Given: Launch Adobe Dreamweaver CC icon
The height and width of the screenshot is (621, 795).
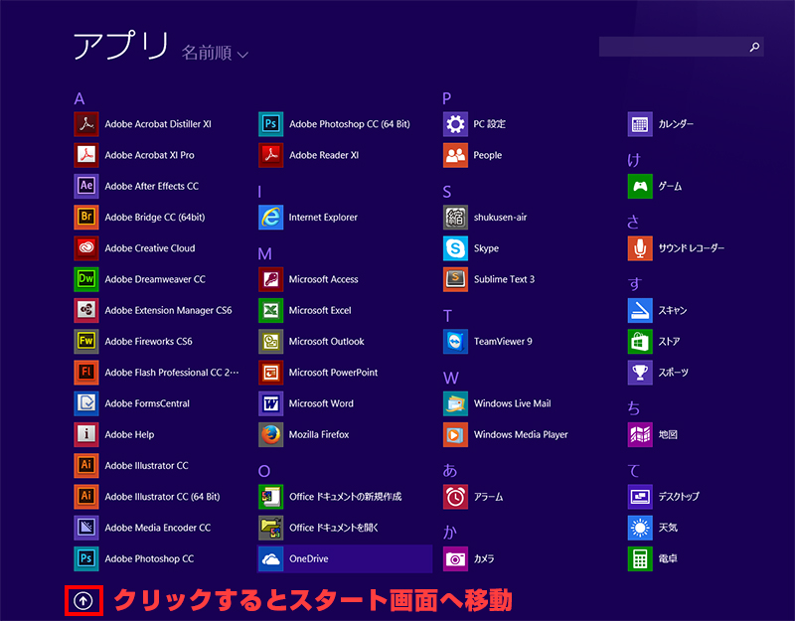Looking at the screenshot, I should [x=86, y=279].
